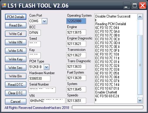Image resolution: width=148 pixels, height=113 pixels.
Task: Click the log scrollbar thumb
Action: [140, 65]
